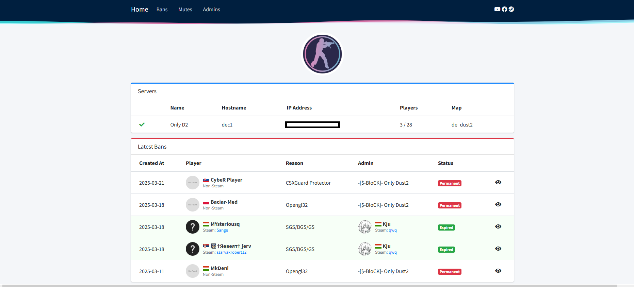Click the Permanent badge for Baciar-Med
The image size is (634, 287).
450,205
